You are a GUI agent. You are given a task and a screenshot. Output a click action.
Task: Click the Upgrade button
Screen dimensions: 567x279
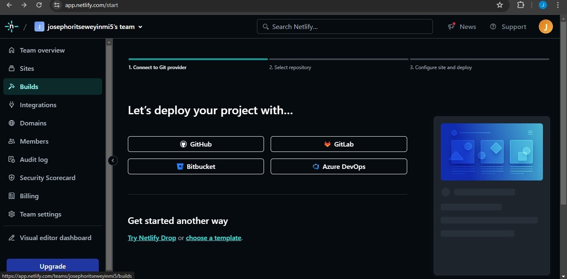tap(53, 266)
